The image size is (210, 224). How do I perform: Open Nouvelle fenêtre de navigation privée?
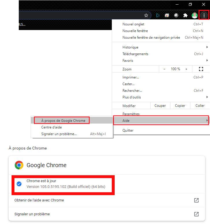click(x=161, y=38)
